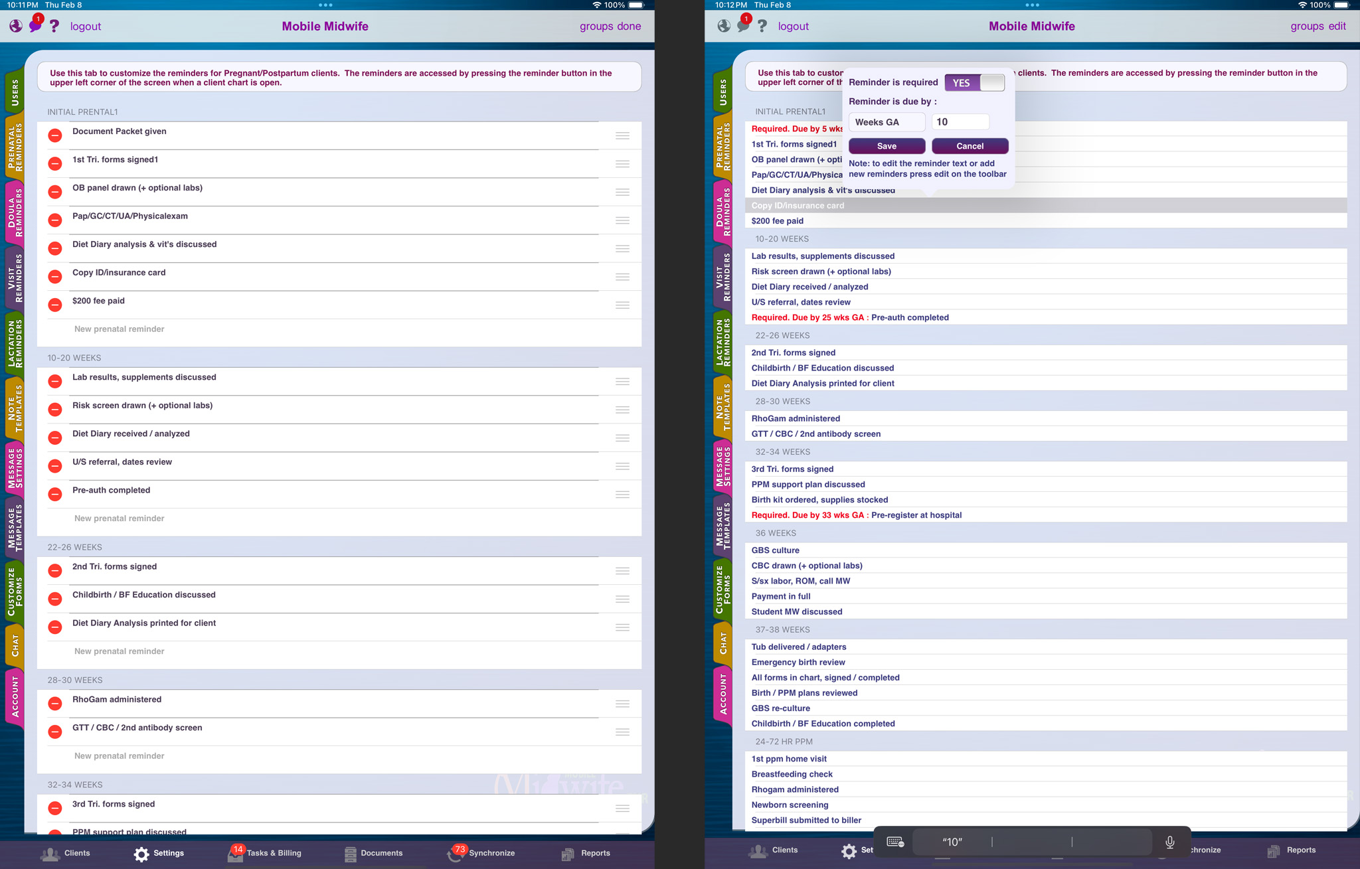Open Reports in left window bottom bar

click(586, 854)
